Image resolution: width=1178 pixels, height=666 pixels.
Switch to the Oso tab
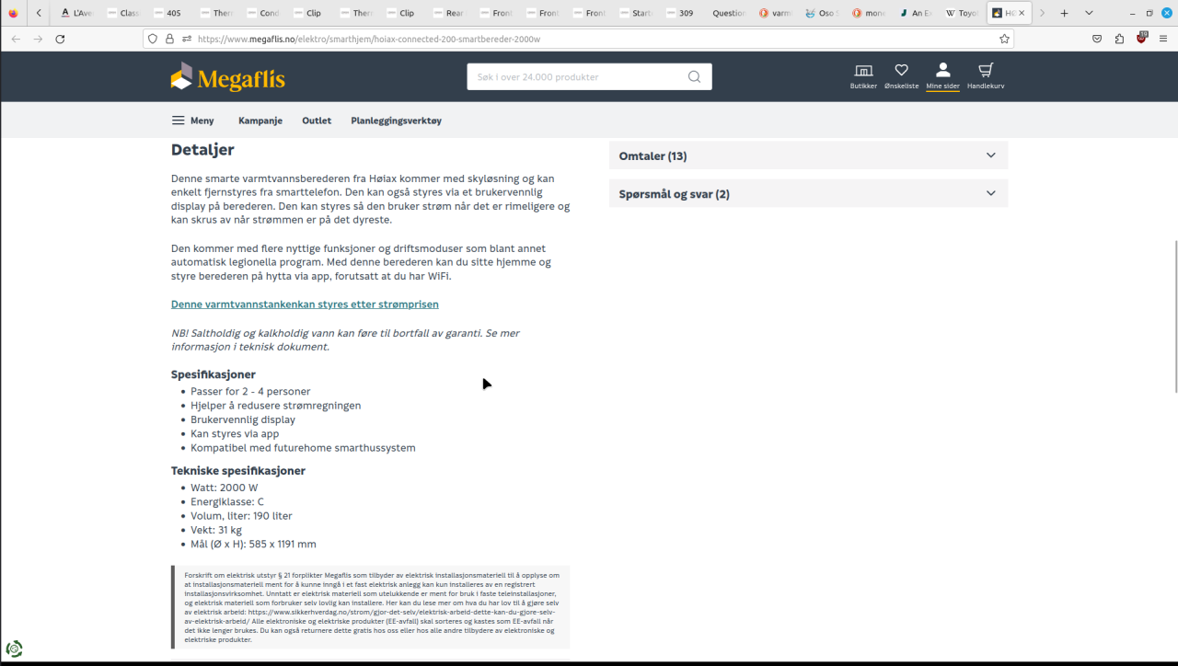pyautogui.click(x=822, y=13)
